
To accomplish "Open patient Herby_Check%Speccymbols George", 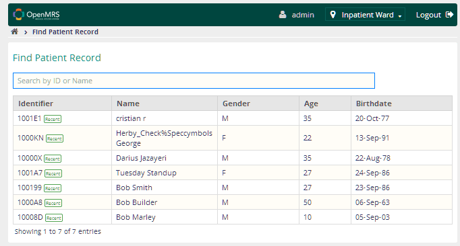I will coord(164,138).
